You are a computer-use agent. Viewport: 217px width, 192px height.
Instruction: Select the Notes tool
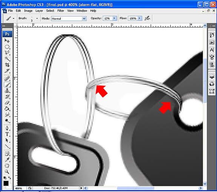coord(7,154)
